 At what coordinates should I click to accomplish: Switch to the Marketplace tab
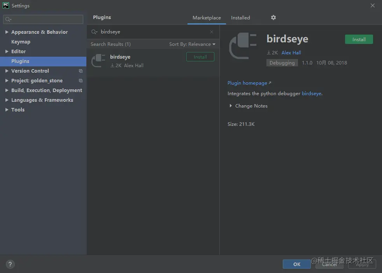[x=207, y=18]
